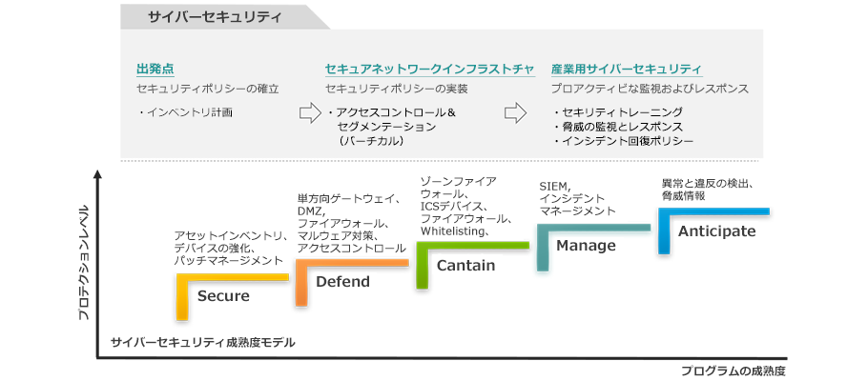Select the bullet セキュリティトレーニング
Viewport: 868px width, 381px height.
point(618,112)
